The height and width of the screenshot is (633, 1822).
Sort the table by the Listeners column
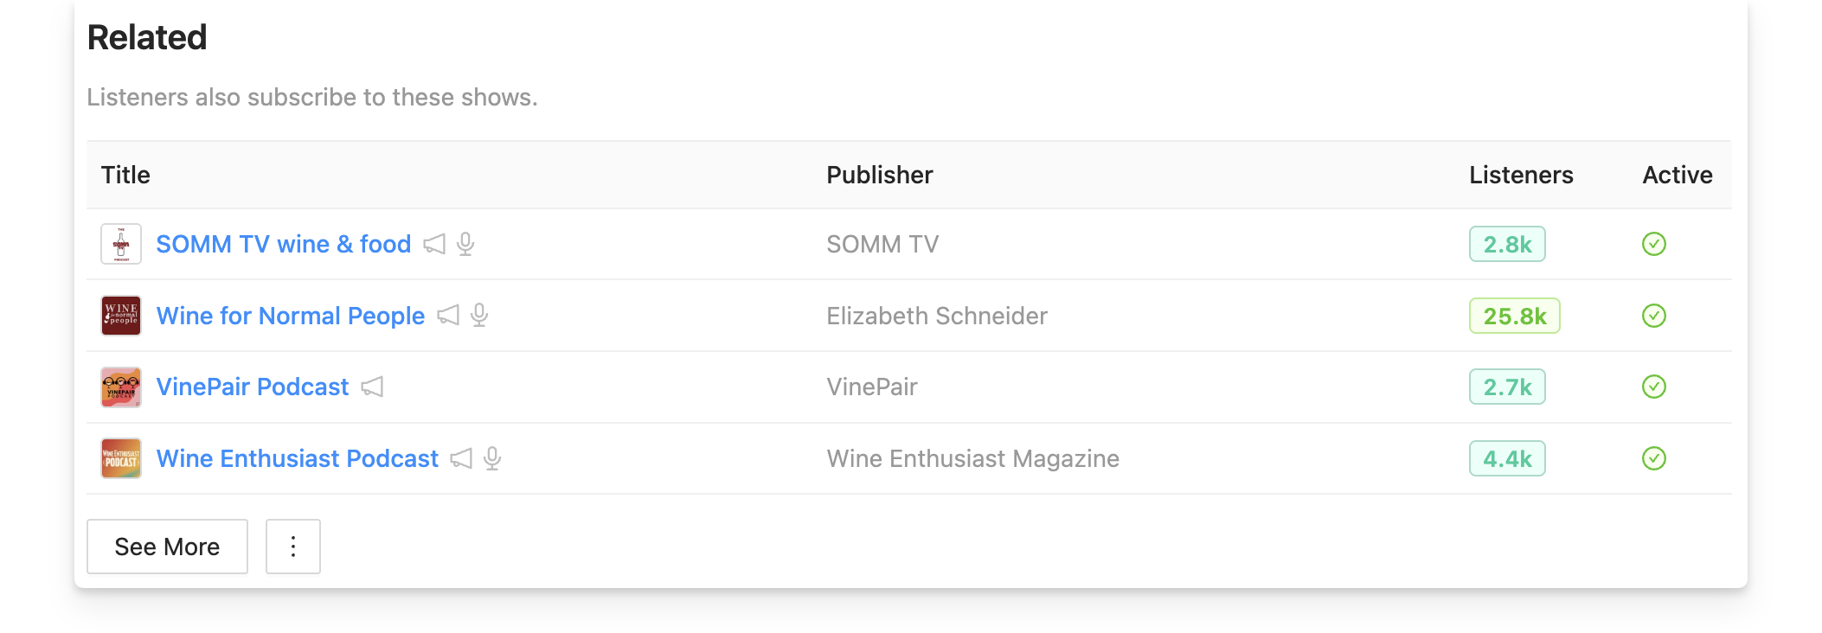pos(1521,175)
